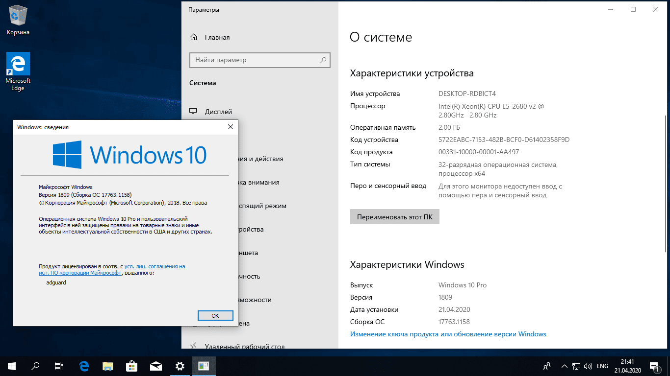The image size is (670, 376).
Task: Select the 'и действия' sidebar item
Action: click(x=260, y=159)
